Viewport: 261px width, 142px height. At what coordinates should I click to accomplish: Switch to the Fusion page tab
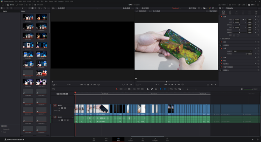pyautogui.click(x=130, y=140)
